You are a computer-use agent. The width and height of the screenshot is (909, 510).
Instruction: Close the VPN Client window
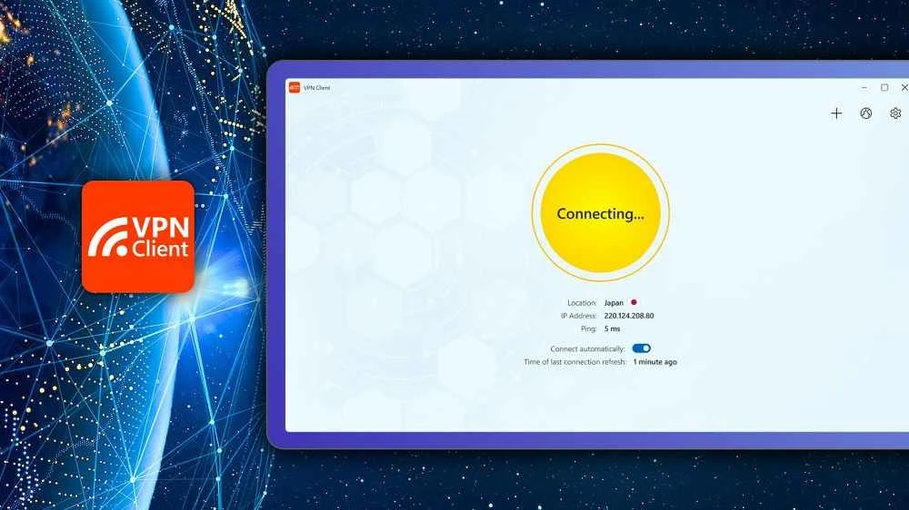point(904,87)
